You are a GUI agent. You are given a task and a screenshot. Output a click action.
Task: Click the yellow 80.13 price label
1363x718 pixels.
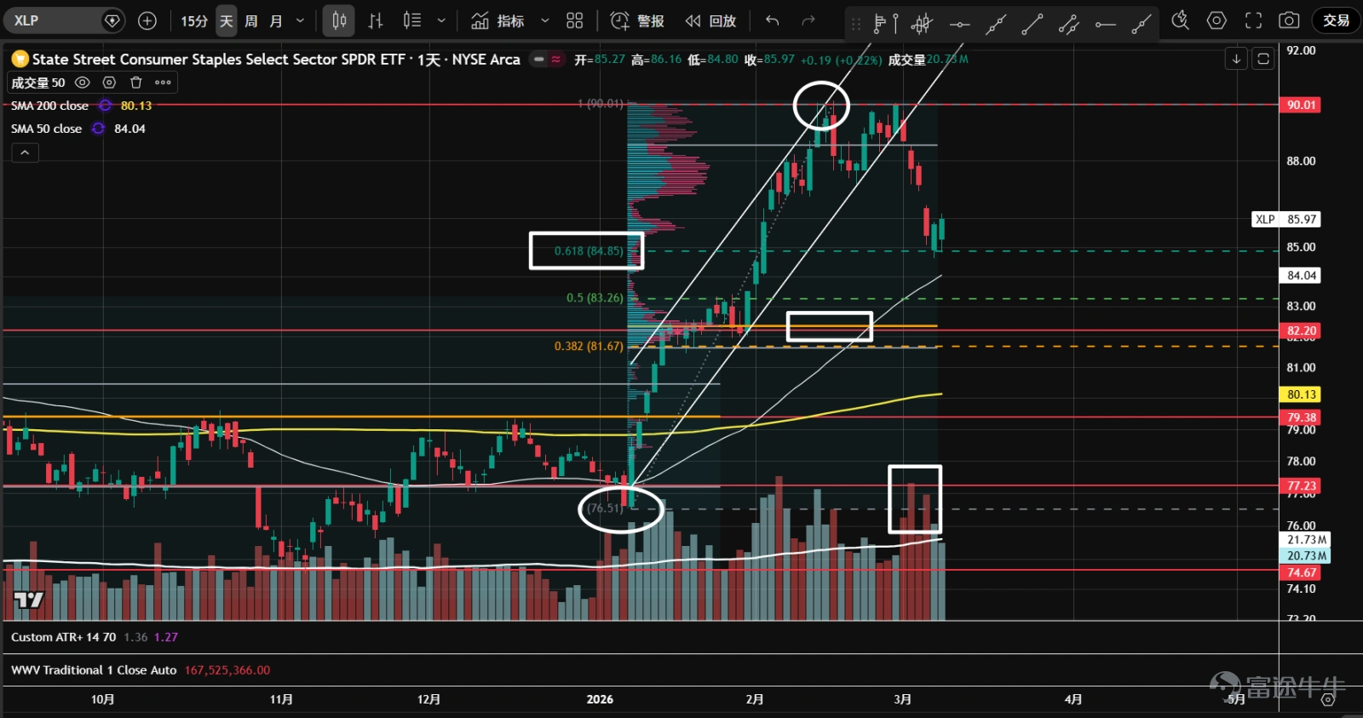tap(1301, 394)
